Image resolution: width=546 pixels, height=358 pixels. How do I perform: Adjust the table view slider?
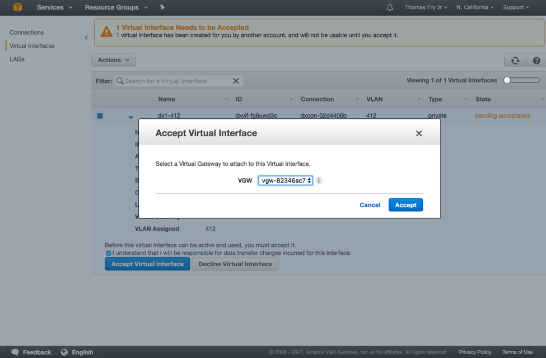[x=521, y=81]
